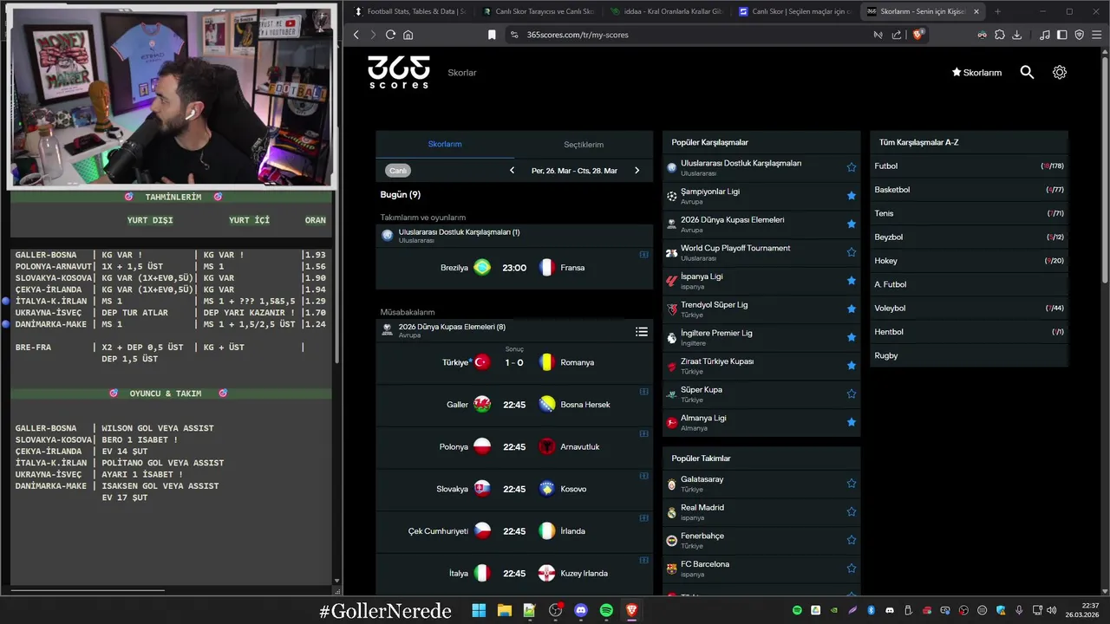Viewport: 1110px width, 624px height.
Task: Click Brave browser taskbar icon
Action: pos(631,611)
